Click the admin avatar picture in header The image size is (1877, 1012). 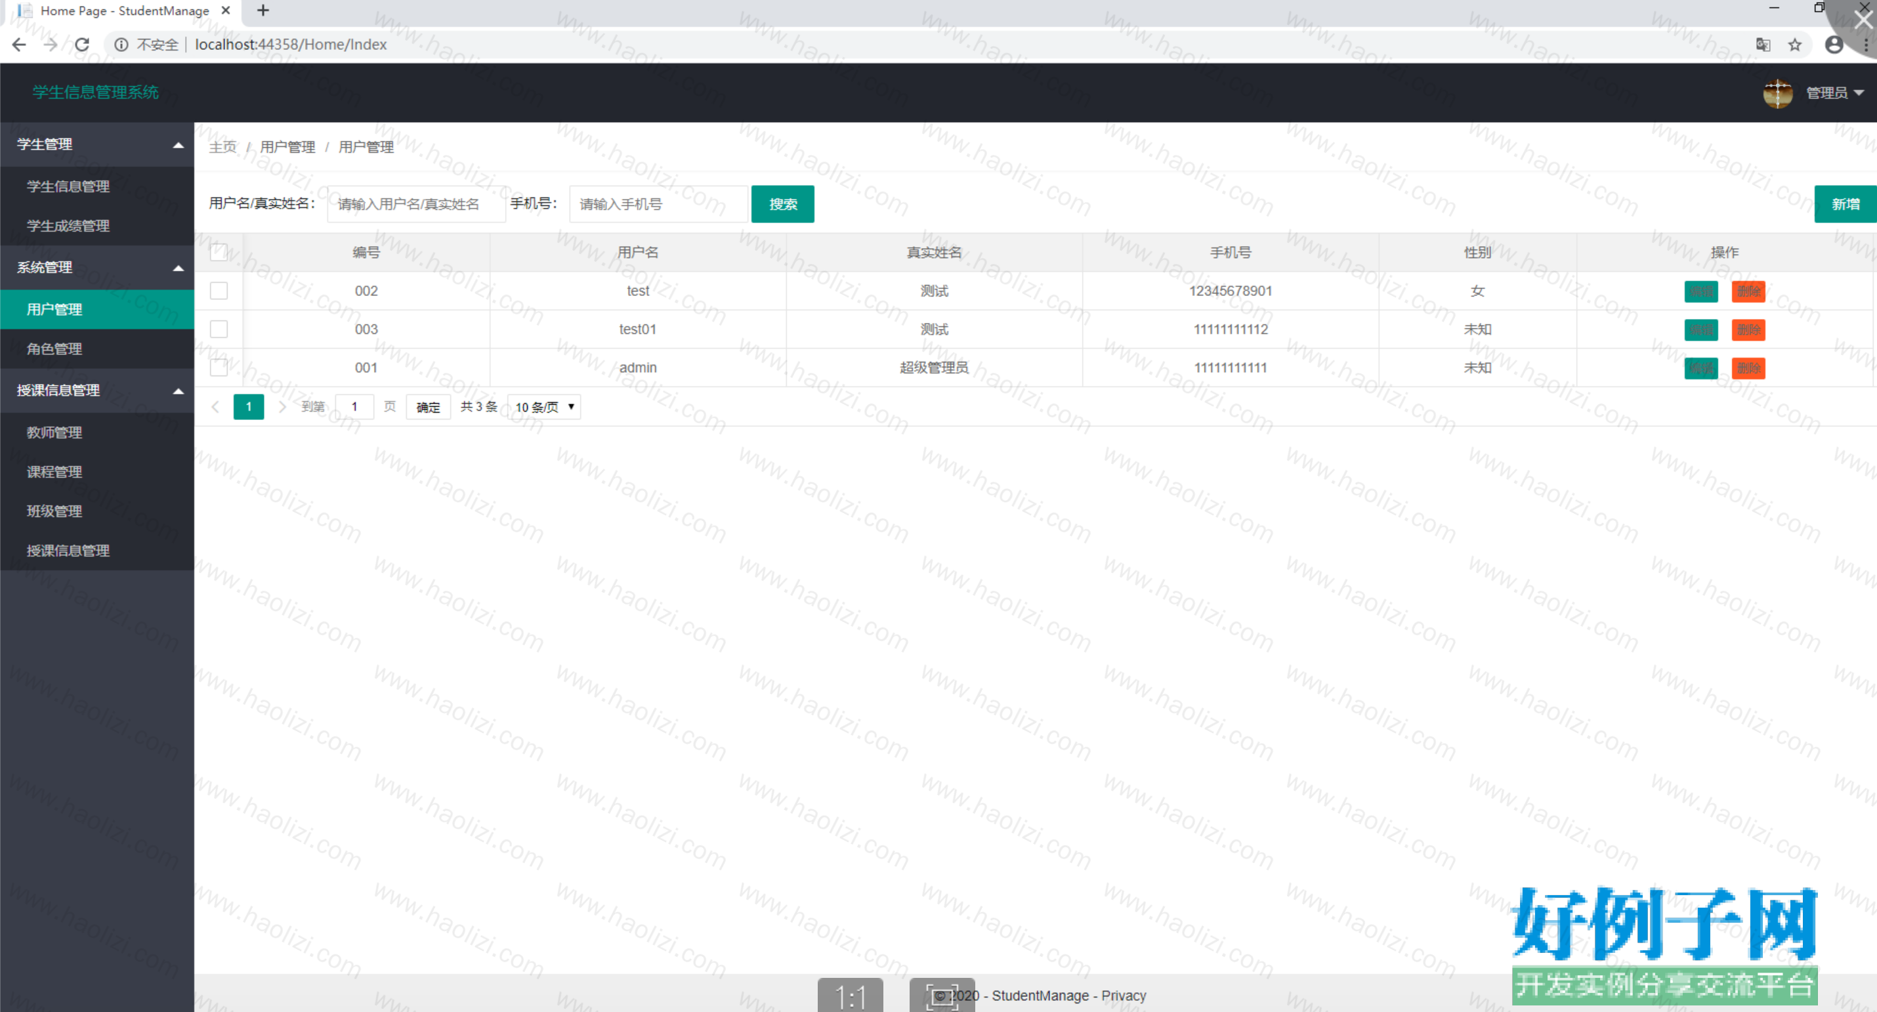(x=1778, y=93)
